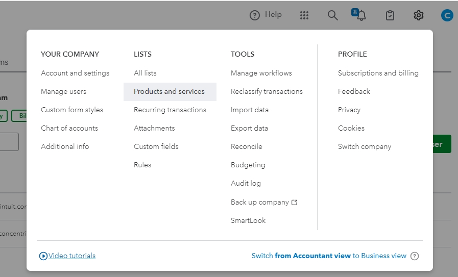The image size is (458, 277).
Task: Select Products and services menu item
Action: coord(169,92)
